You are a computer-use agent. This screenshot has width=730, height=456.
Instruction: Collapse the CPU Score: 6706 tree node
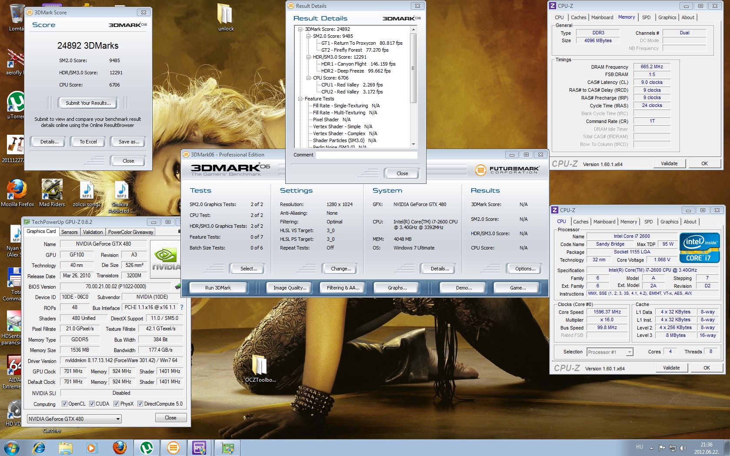tap(308, 78)
